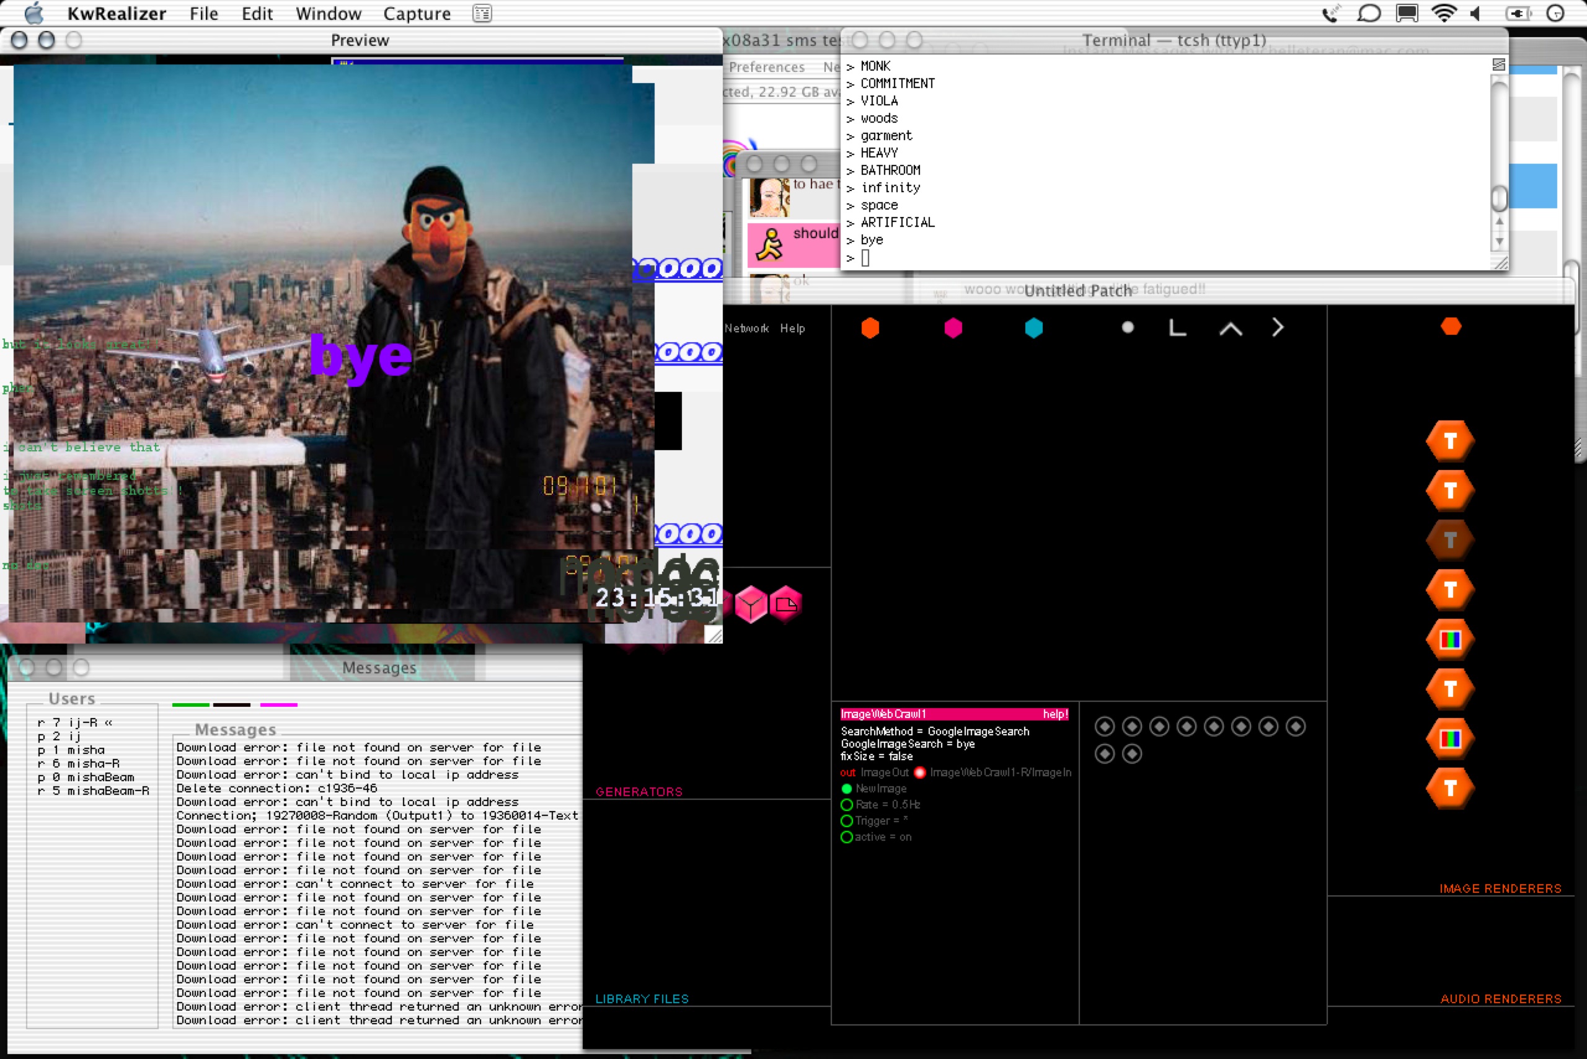Select user 'r 6 misha-R' in Users list

[79, 763]
